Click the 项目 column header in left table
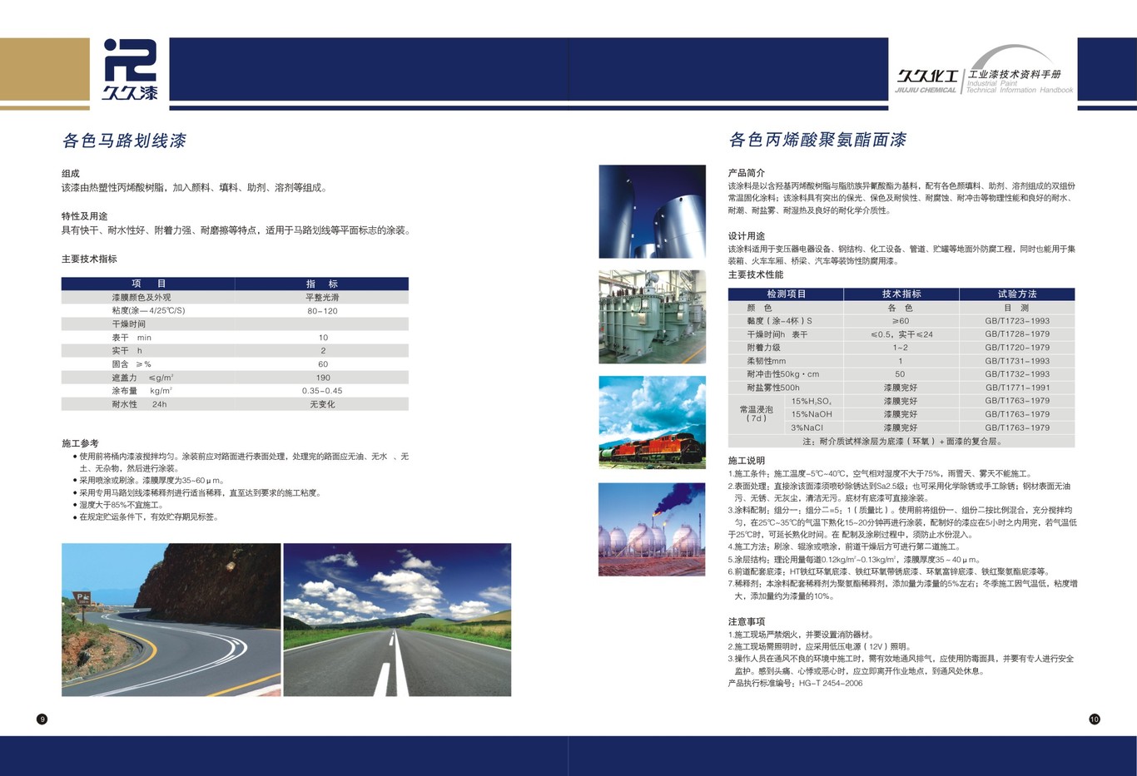1137x776 pixels. [x=148, y=284]
